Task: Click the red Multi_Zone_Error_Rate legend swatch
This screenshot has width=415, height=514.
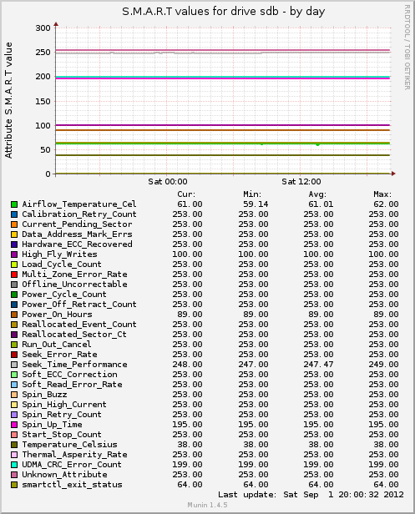Action: (x=14, y=275)
